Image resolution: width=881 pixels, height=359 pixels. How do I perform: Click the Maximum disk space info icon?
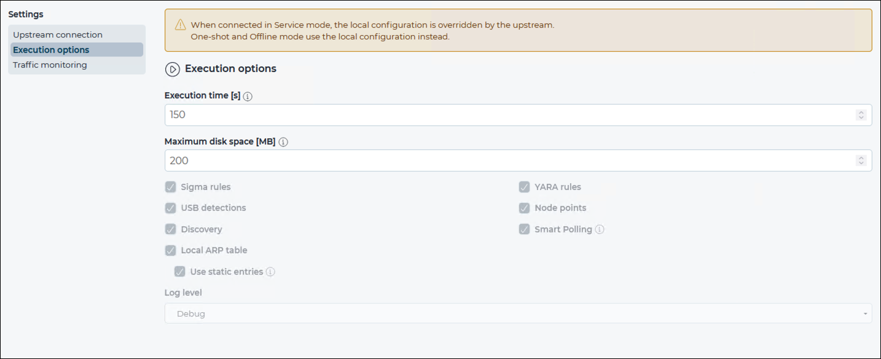point(283,142)
